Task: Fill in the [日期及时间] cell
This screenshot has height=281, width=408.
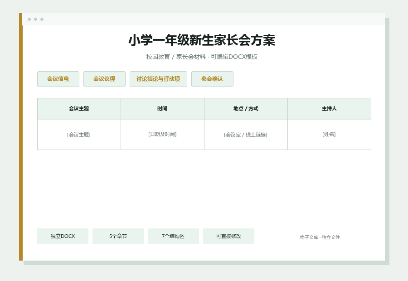Action: pyautogui.click(x=162, y=135)
